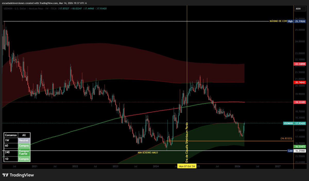Click the 18.30000 price axis label

300,118
